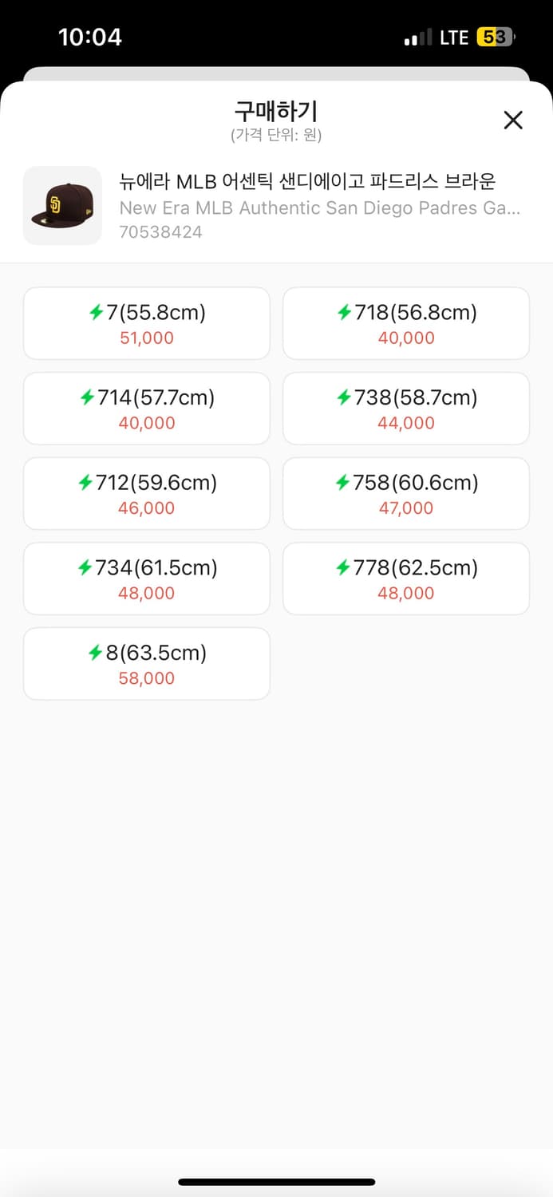Select size 8 (63.5cm) for 58,000
Screen dimensions: 553x1197
pos(147,664)
